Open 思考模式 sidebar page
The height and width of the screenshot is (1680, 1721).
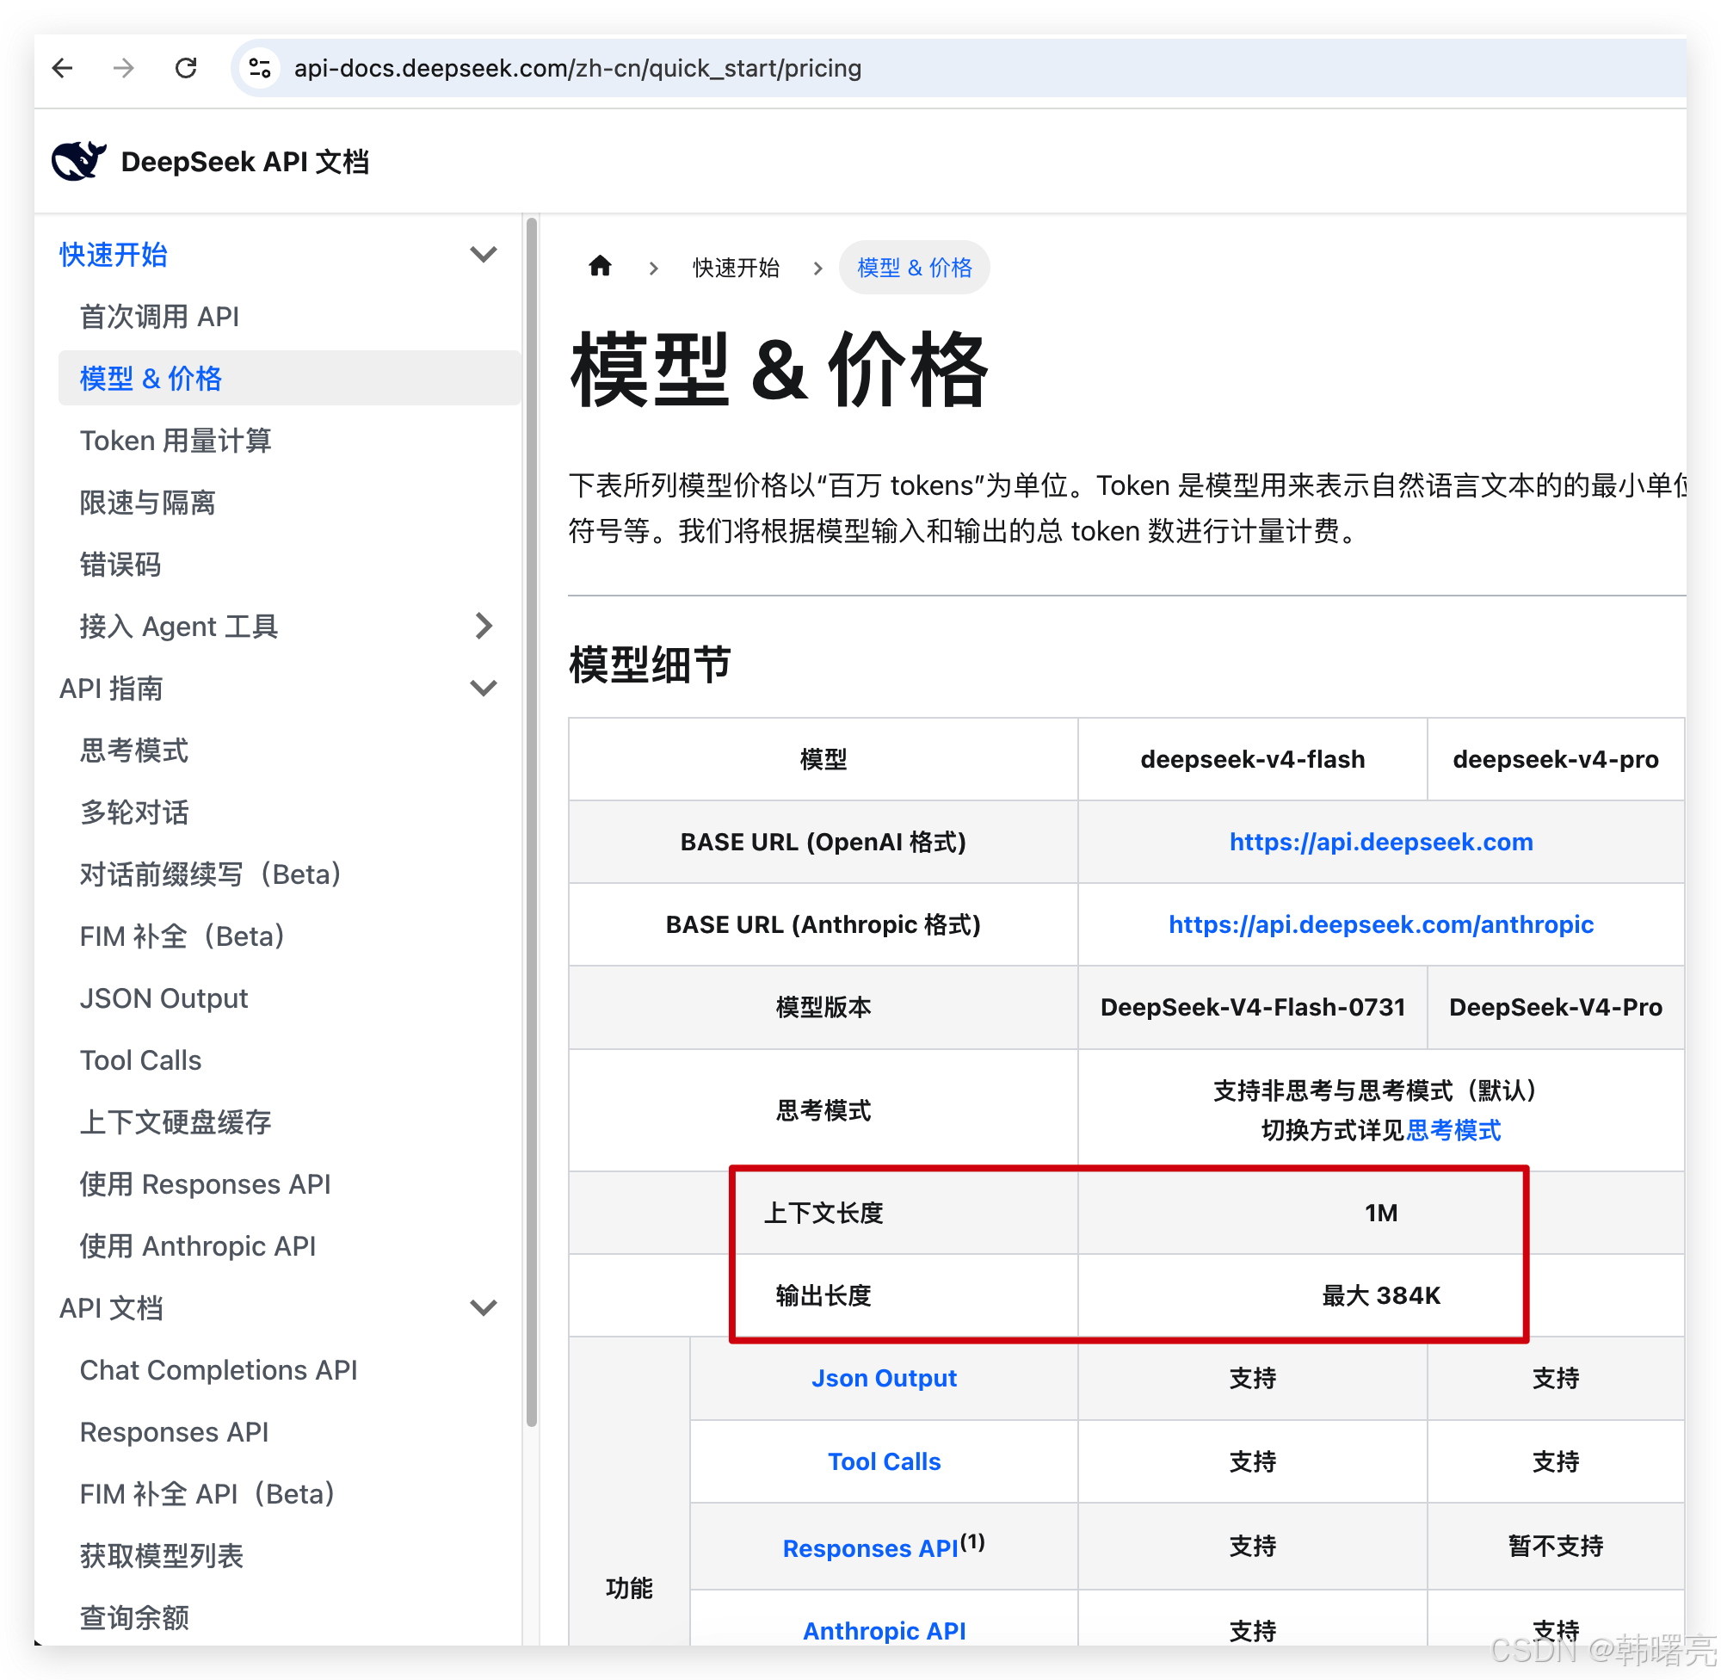134,750
